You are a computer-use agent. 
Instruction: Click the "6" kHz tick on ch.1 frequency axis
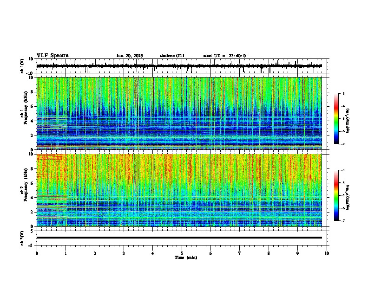[x=33, y=106]
